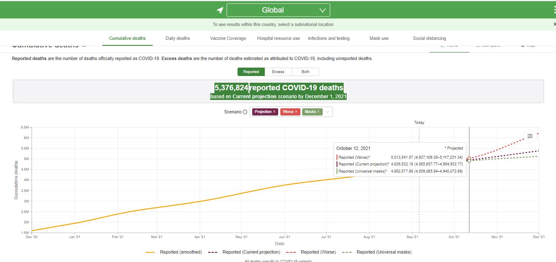This screenshot has height=262, width=556.
Task: Expand the Scenario selector chevron
Action: (328, 112)
